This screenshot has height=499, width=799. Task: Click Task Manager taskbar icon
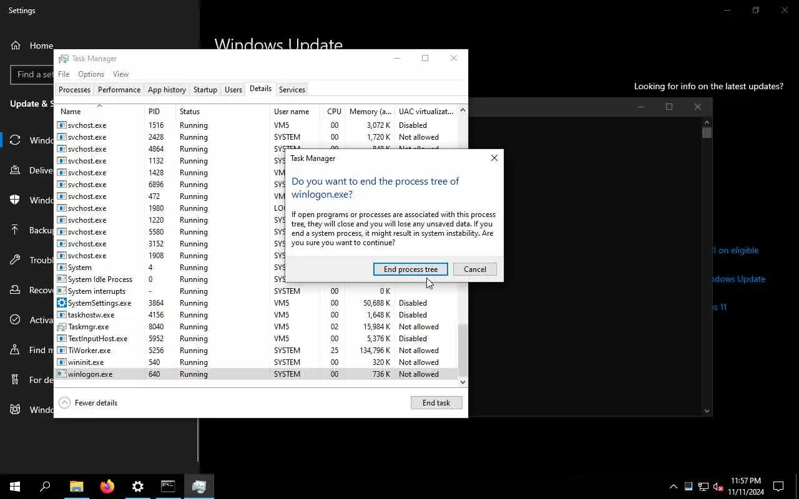click(199, 487)
